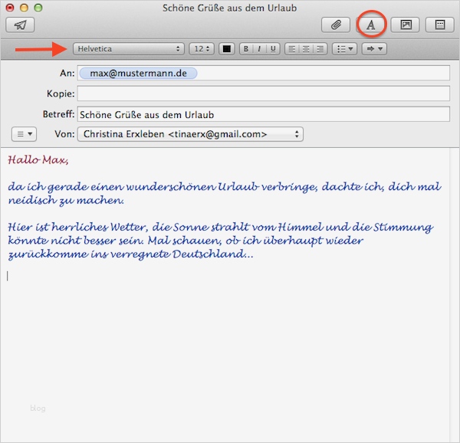Select the max@mustermann.de recipient token
This screenshot has width=460, height=443.
[138, 74]
